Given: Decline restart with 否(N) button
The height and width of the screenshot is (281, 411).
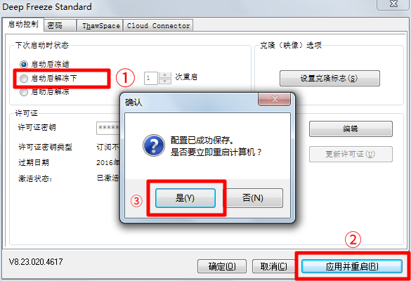Looking at the screenshot, I should click(253, 198).
